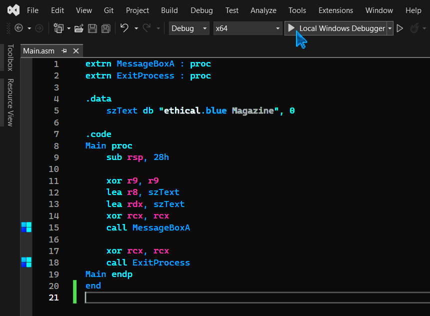Click the Open File folder icon
This screenshot has height=316, width=430.
coord(79,28)
